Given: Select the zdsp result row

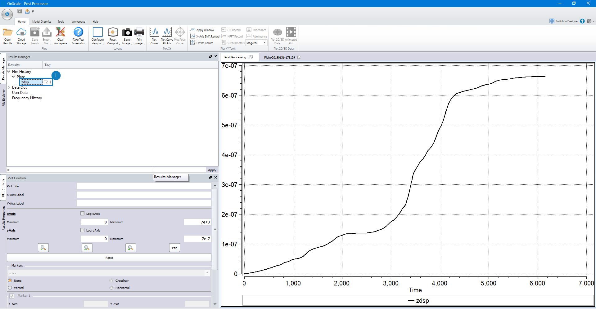Looking at the screenshot, I should pyautogui.click(x=36, y=82).
